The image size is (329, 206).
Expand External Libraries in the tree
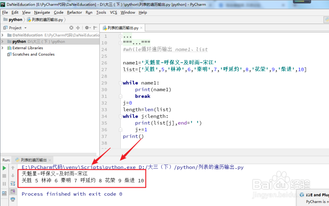(3, 48)
